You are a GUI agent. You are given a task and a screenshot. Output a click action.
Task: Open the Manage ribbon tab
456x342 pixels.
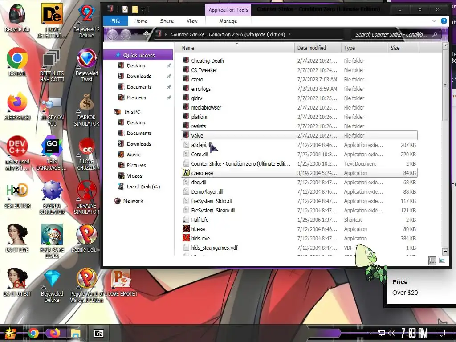(228, 21)
